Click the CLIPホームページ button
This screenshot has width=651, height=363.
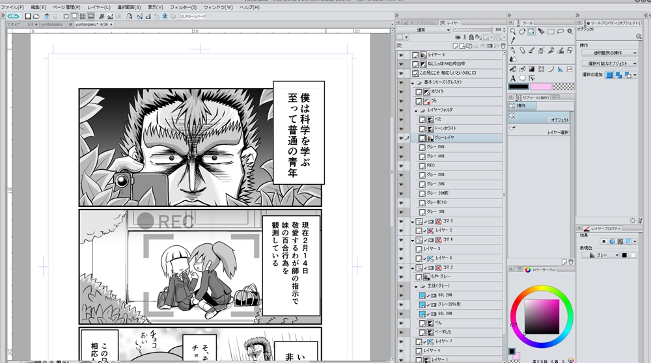pyautogui.click(x=193, y=16)
